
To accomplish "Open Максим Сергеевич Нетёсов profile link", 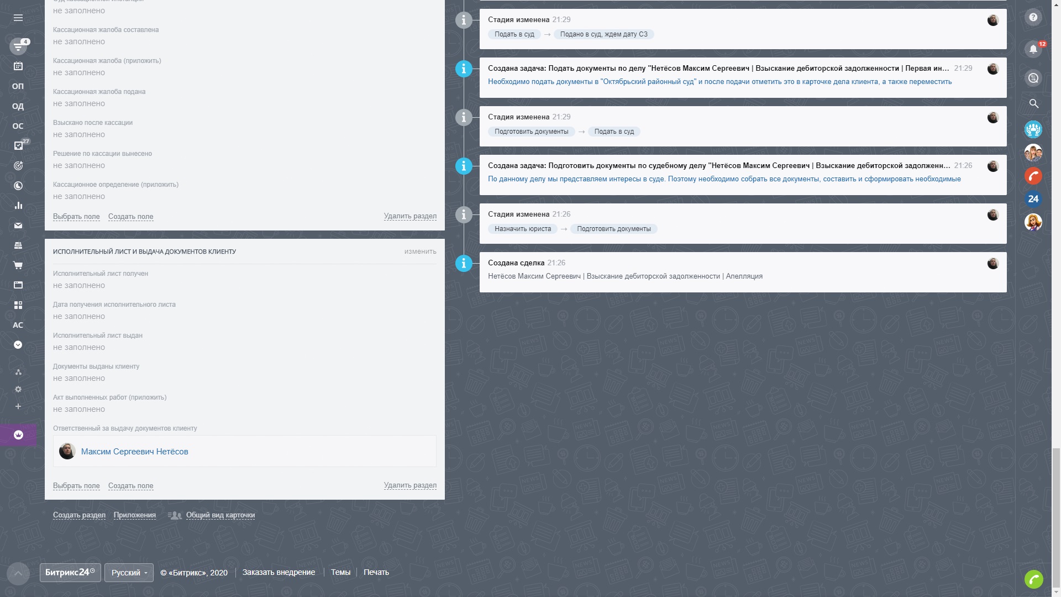I will (x=134, y=452).
